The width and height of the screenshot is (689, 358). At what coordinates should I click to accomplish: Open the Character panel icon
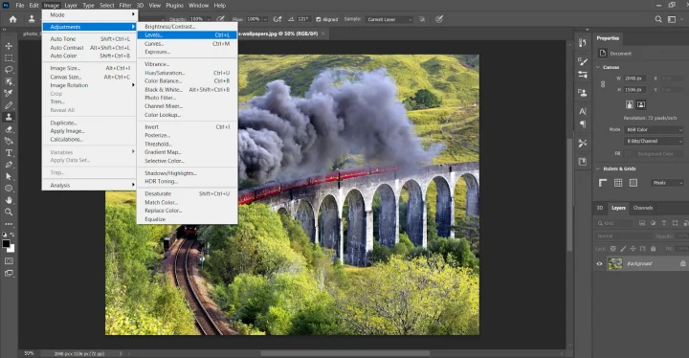pos(583,112)
